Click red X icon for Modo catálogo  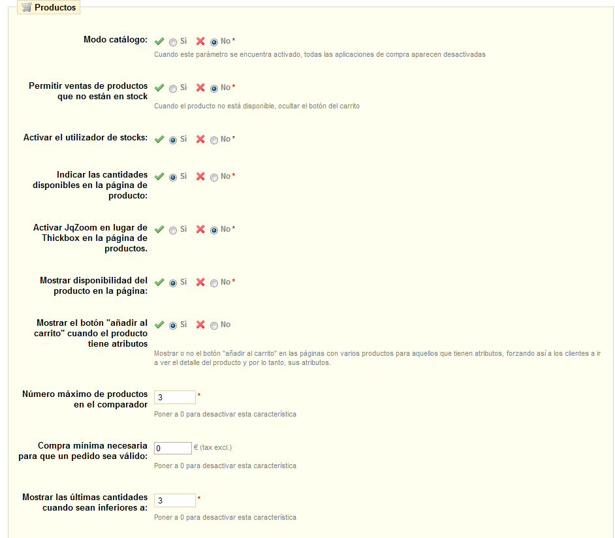pyautogui.click(x=200, y=41)
